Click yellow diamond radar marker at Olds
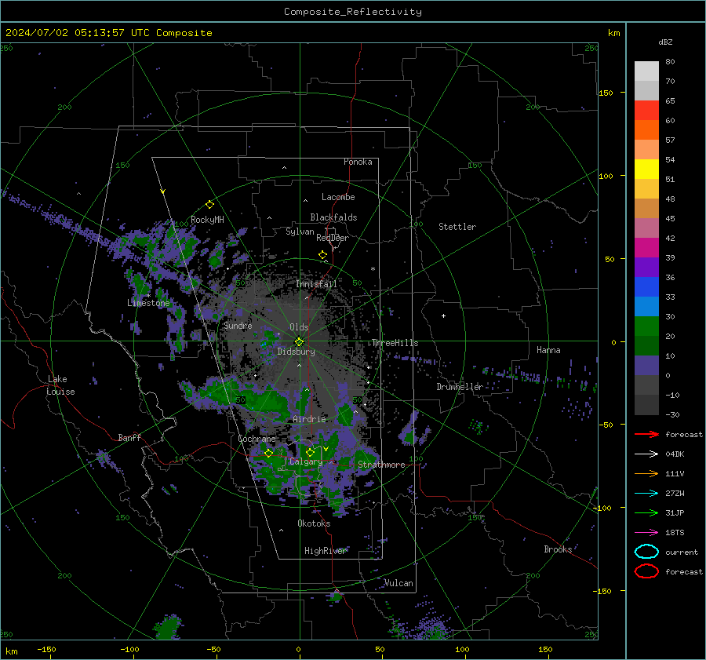The image size is (706, 660). click(299, 341)
